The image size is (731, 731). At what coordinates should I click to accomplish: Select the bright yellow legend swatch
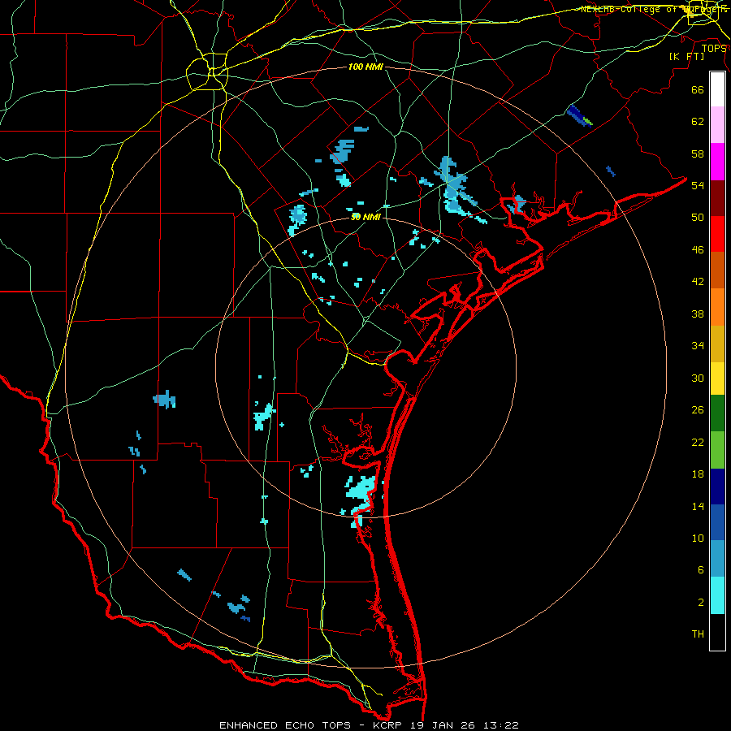point(717,378)
